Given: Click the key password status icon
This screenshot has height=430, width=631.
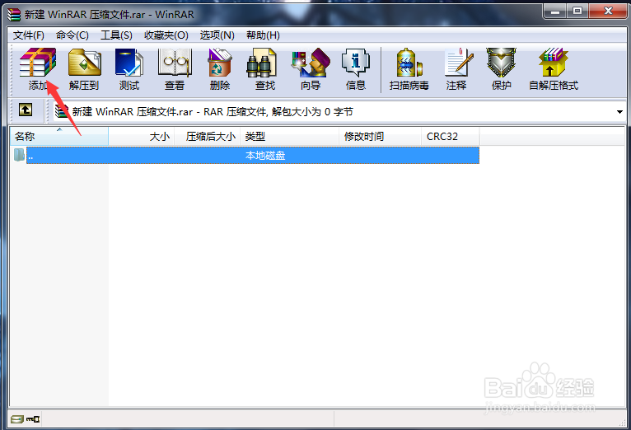Looking at the screenshot, I should (x=33, y=419).
